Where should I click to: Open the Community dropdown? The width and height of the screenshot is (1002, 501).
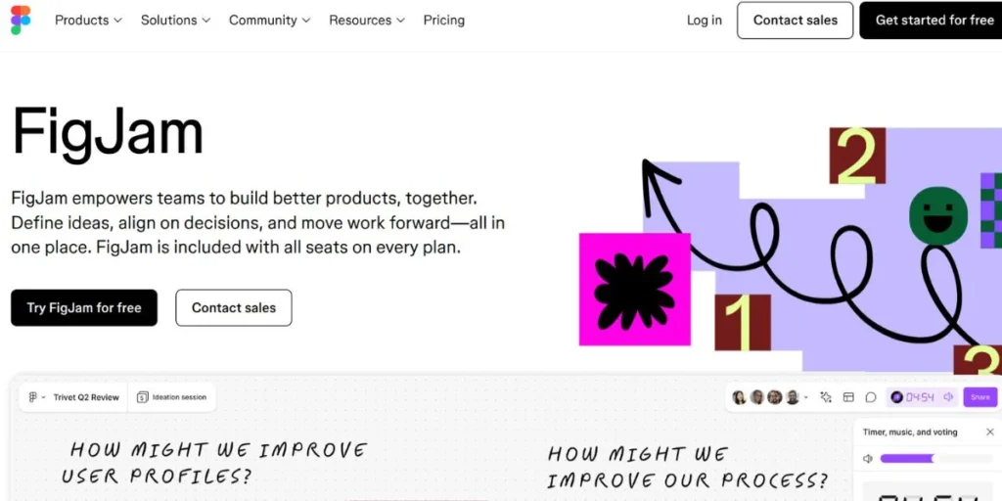(x=269, y=20)
